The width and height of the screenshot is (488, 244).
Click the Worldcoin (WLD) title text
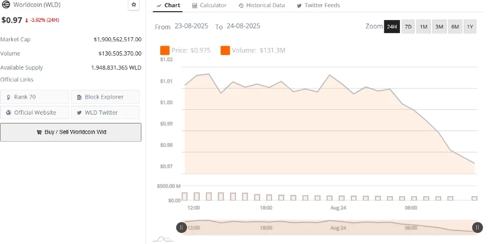click(37, 5)
